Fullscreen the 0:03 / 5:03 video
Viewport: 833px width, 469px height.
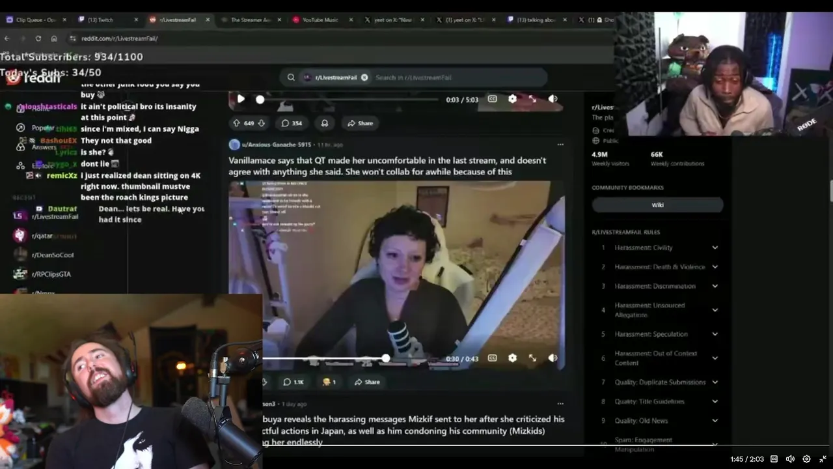click(x=532, y=99)
